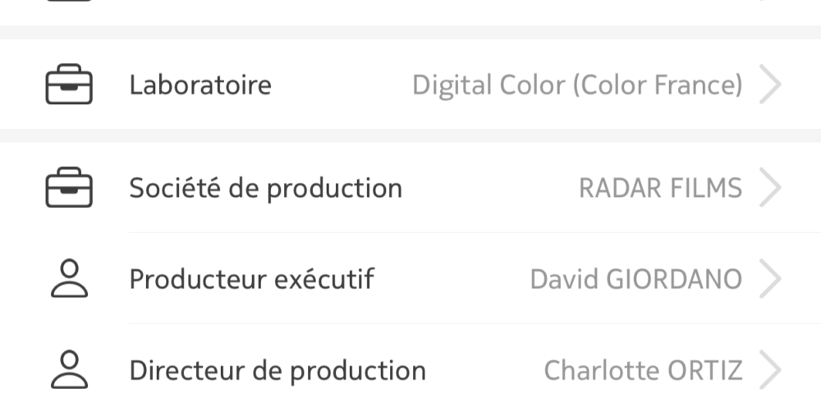Tap the blank area between Producteur exécutif and David
The width and height of the screenshot is (821, 398).
pyautogui.click(x=452, y=279)
